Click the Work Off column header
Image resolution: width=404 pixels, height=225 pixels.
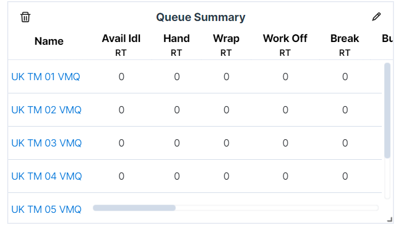tap(285, 39)
